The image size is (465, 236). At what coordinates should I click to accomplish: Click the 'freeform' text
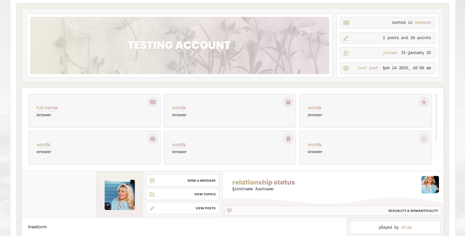[x=38, y=227]
